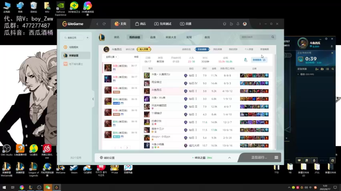Image resolution: width=341 pixels, height=191 pixels.
Task: Open the OBS Studio desktop shortcut
Action: pos(6,150)
